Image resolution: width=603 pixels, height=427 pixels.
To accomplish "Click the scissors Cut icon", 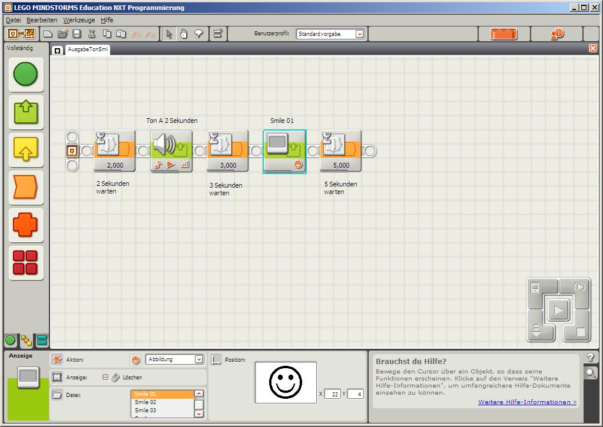I will point(92,34).
